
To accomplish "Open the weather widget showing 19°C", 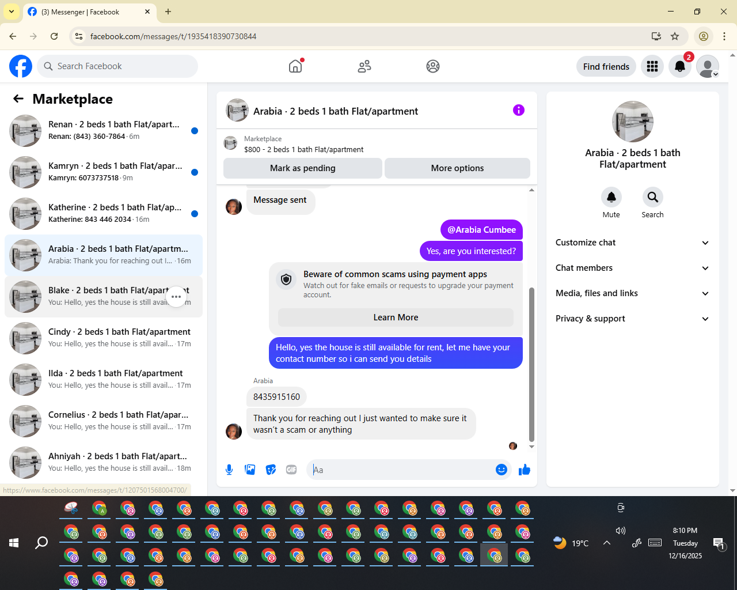I will [x=571, y=543].
